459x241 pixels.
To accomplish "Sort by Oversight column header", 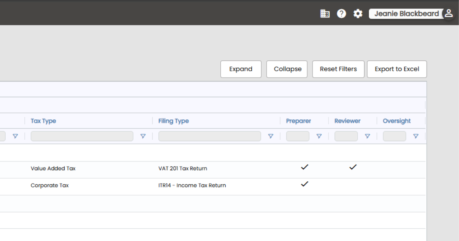I will pos(397,121).
